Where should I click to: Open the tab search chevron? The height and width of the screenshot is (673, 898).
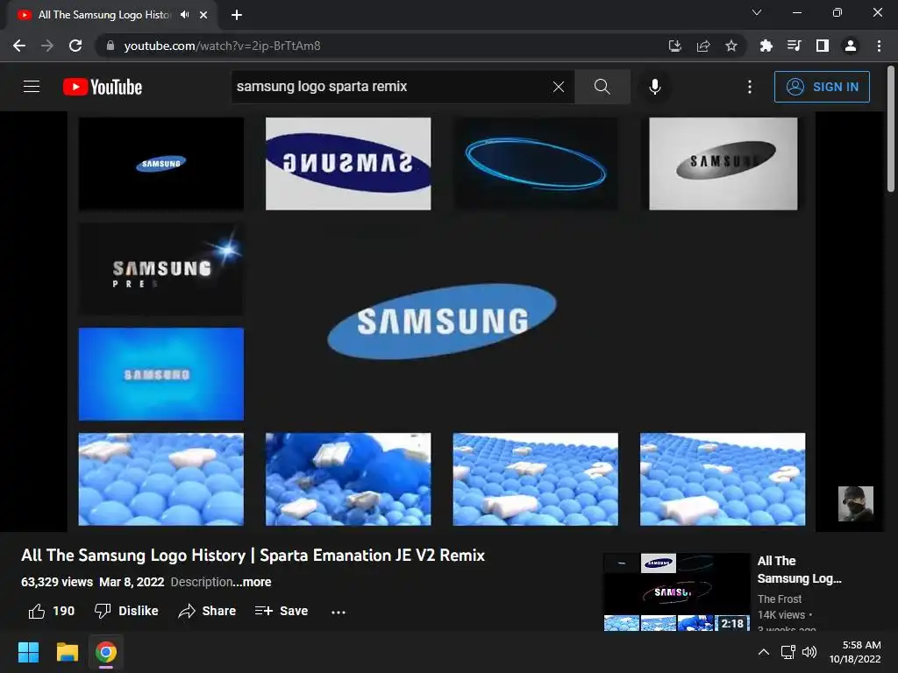(757, 12)
